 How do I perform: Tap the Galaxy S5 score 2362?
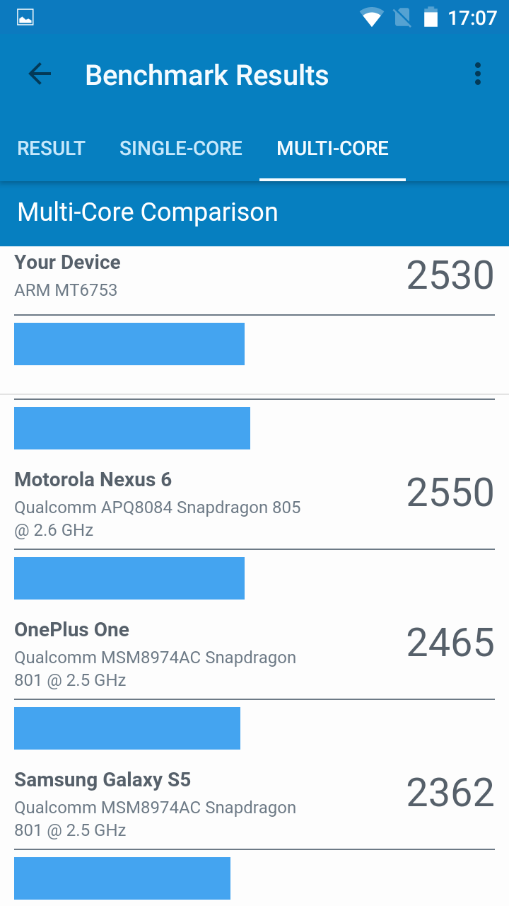pyautogui.click(x=450, y=793)
